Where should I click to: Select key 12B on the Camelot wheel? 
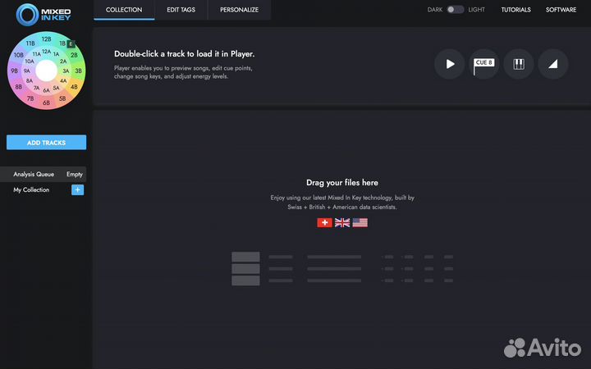tap(47, 39)
